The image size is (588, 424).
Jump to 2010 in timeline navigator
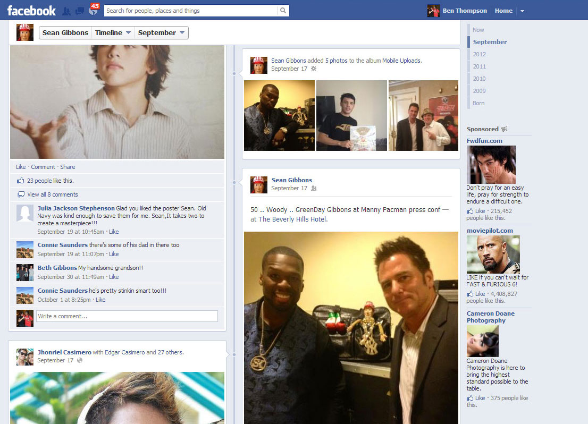(x=479, y=79)
